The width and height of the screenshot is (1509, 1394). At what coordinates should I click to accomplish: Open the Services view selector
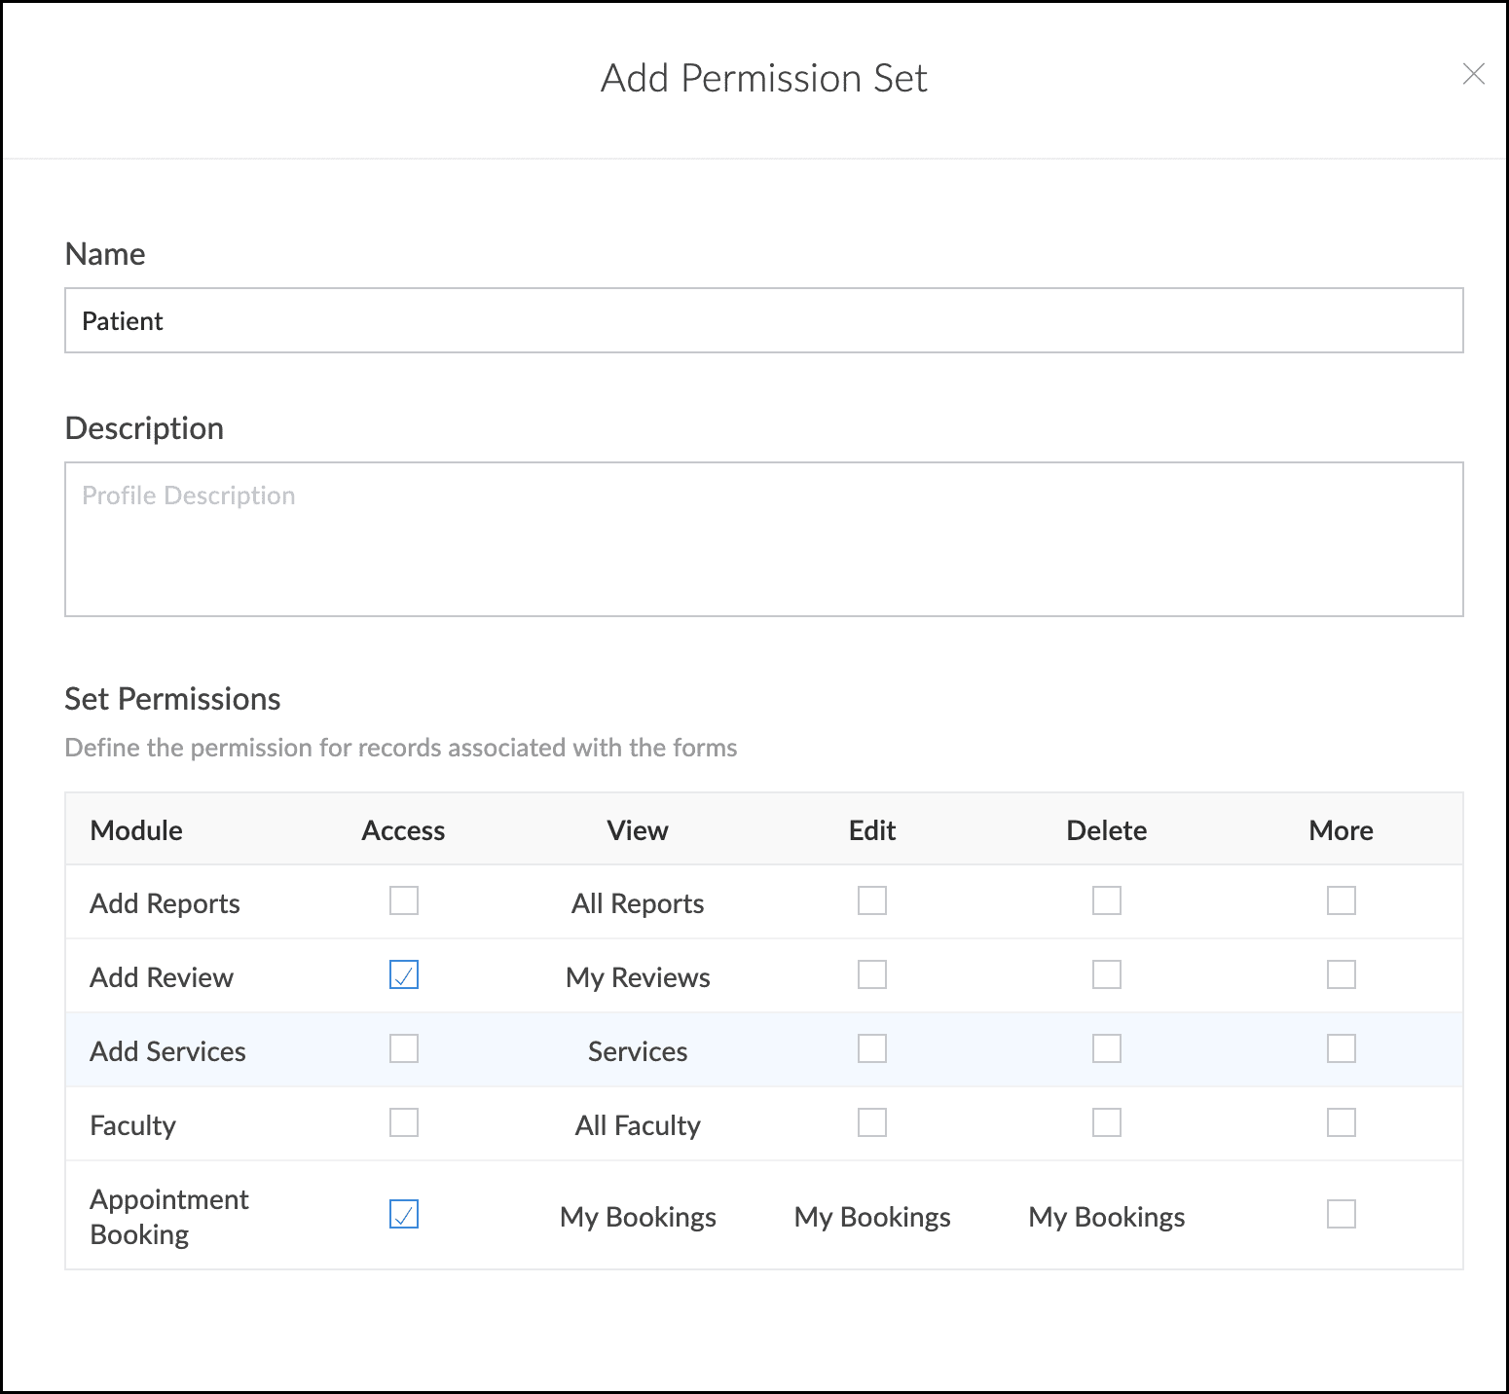tap(638, 1051)
